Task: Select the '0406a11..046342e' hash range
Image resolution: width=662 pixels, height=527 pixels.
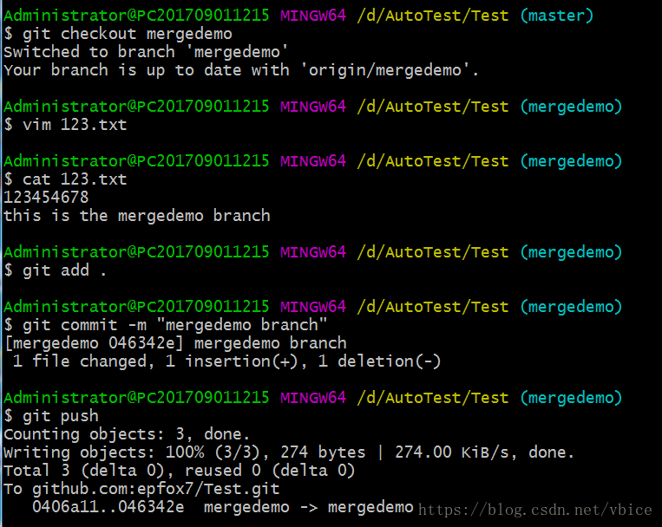Action: pyautogui.click(x=108, y=507)
